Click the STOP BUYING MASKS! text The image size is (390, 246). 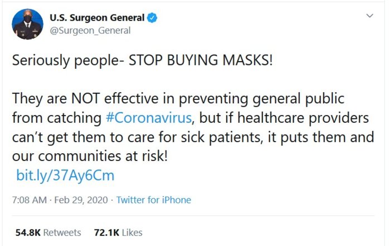coord(201,61)
